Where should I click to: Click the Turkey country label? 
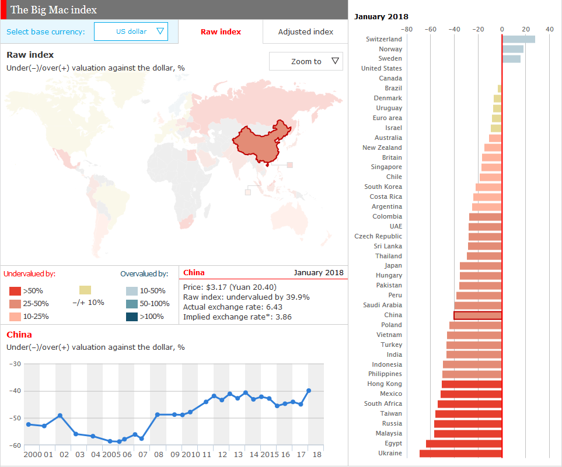click(x=392, y=345)
